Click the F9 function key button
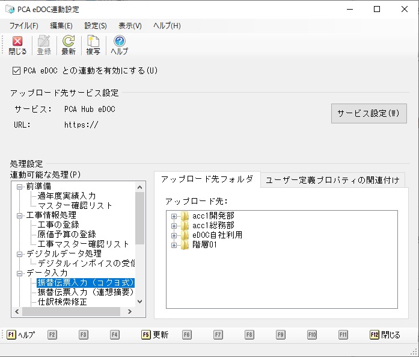This screenshot has width=419, height=357. (x=281, y=335)
